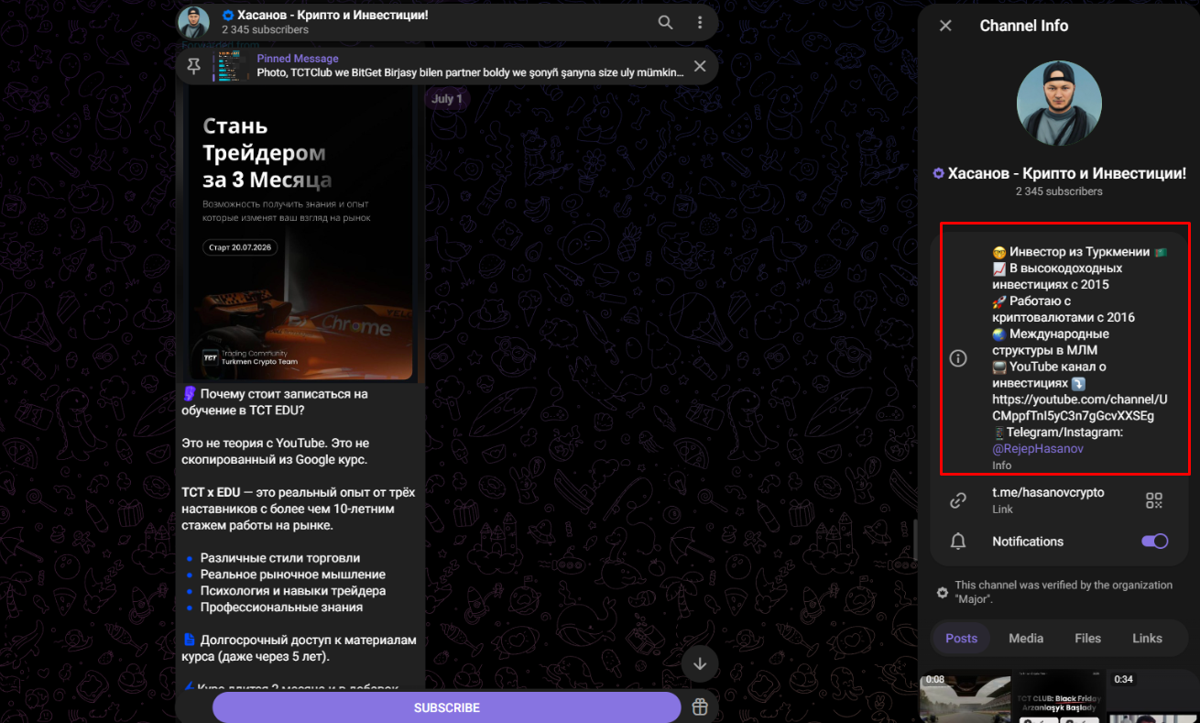Screen dimensions: 1200x723
Task: Click the 'Различные стили торговли' bullet
Action: [x=280, y=558]
